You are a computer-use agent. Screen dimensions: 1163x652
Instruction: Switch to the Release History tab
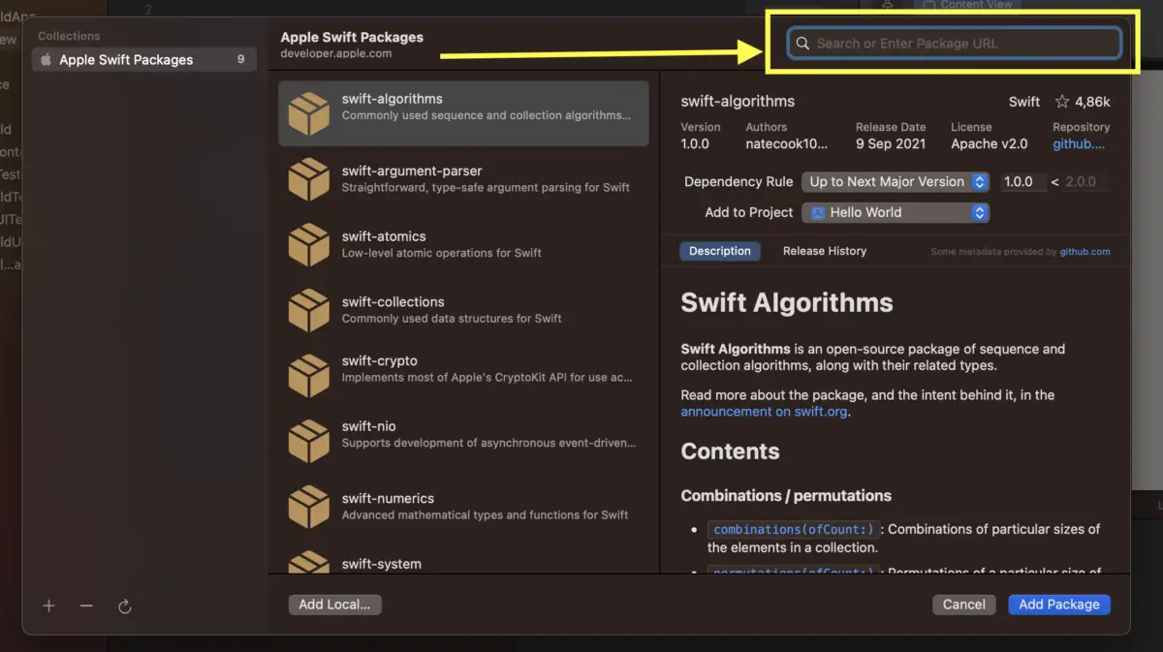tap(825, 251)
